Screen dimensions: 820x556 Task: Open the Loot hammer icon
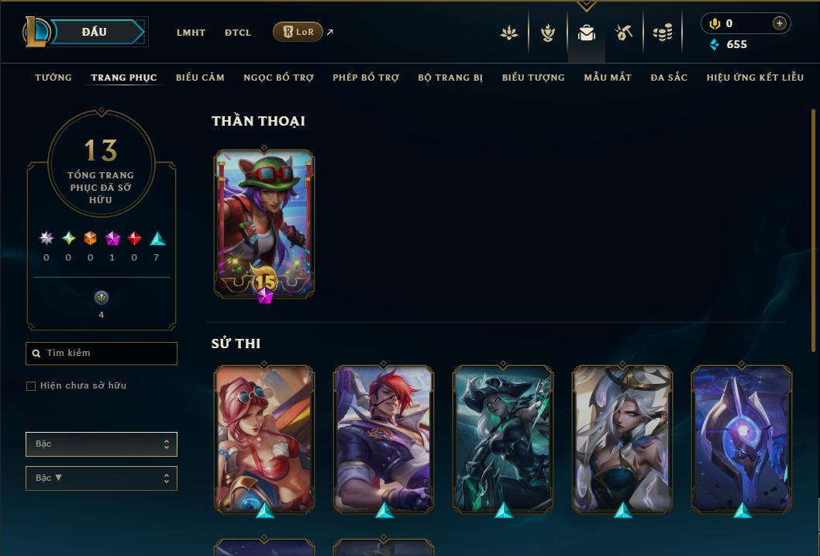(623, 33)
